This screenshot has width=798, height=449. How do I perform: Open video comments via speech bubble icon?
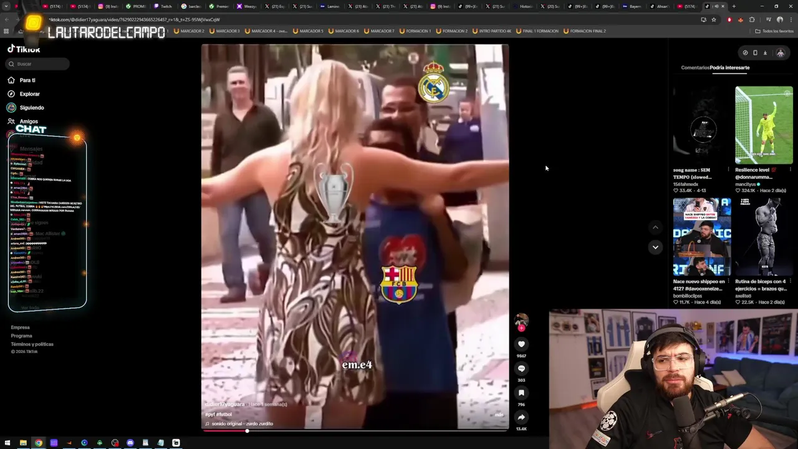(x=521, y=369)
